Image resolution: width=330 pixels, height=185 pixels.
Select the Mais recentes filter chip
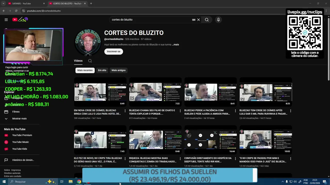[85, 70]
